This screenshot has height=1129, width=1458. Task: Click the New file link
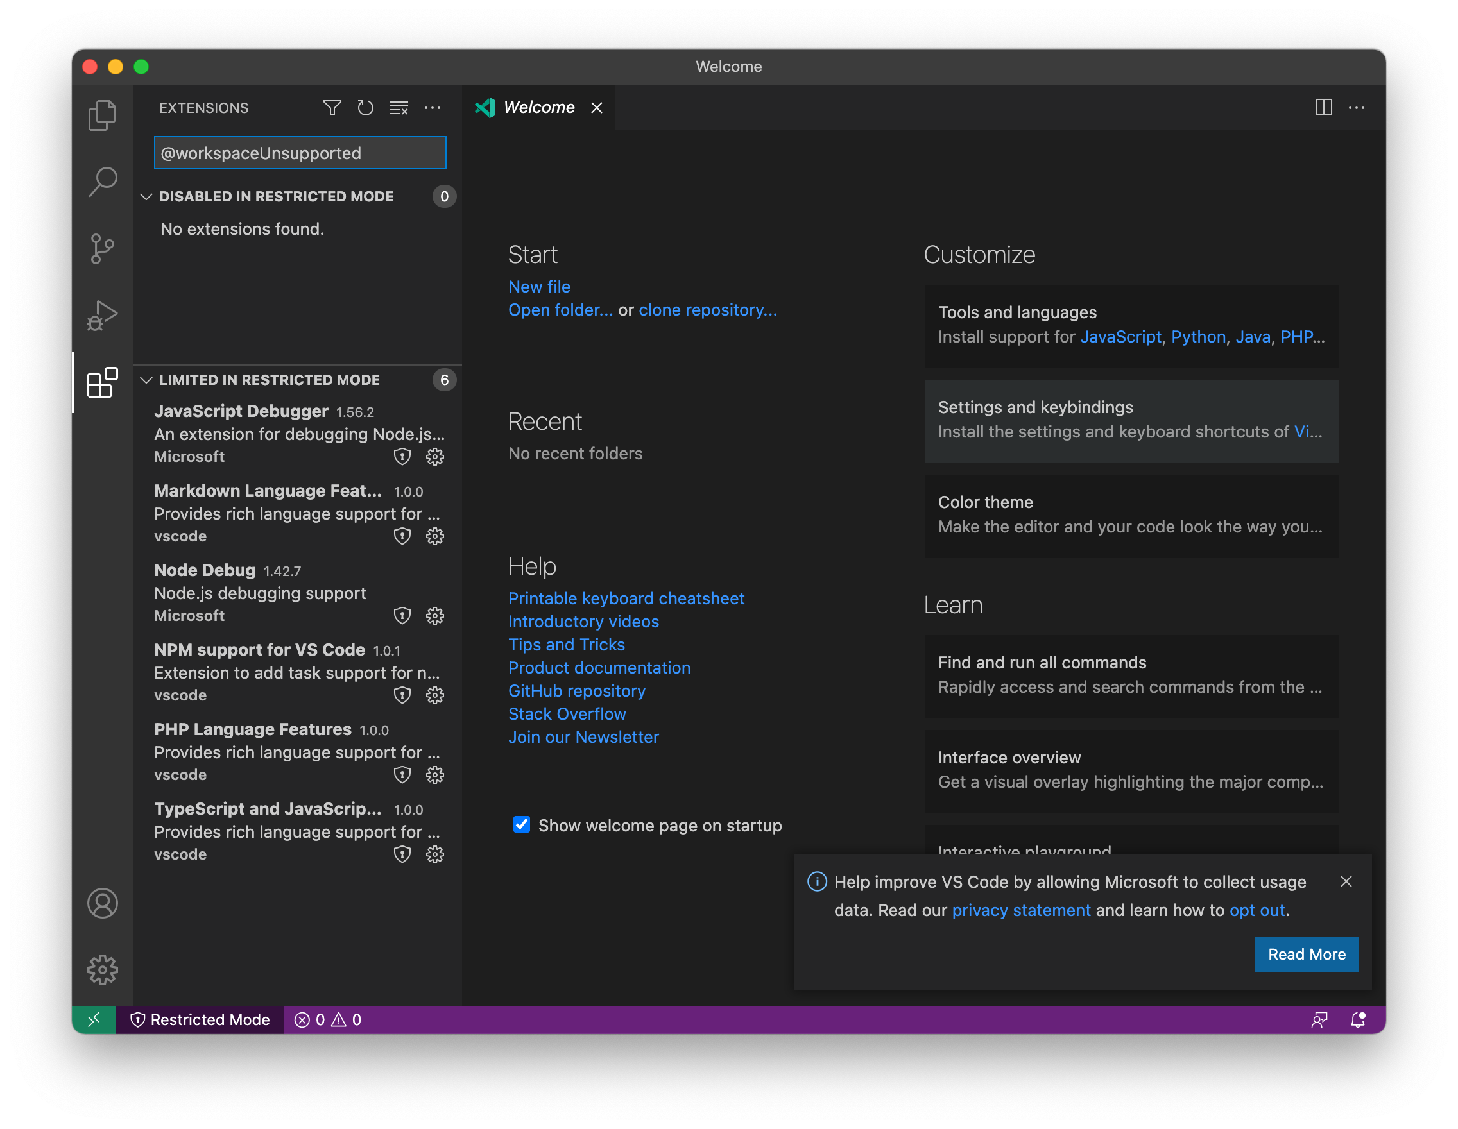tap(539, 285)
